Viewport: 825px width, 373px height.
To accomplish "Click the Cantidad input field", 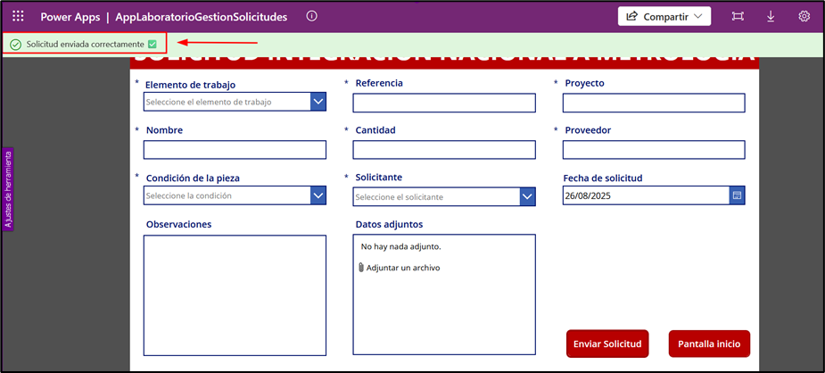I will (x=444, y=150).
